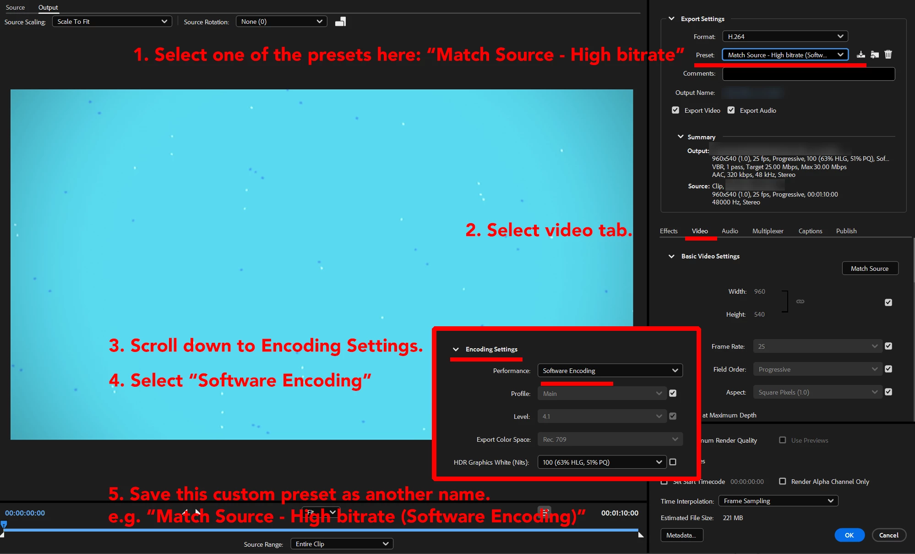Click the Save Preset icon
This screenshot has width=915, height=554.
(x=861, y=55)
